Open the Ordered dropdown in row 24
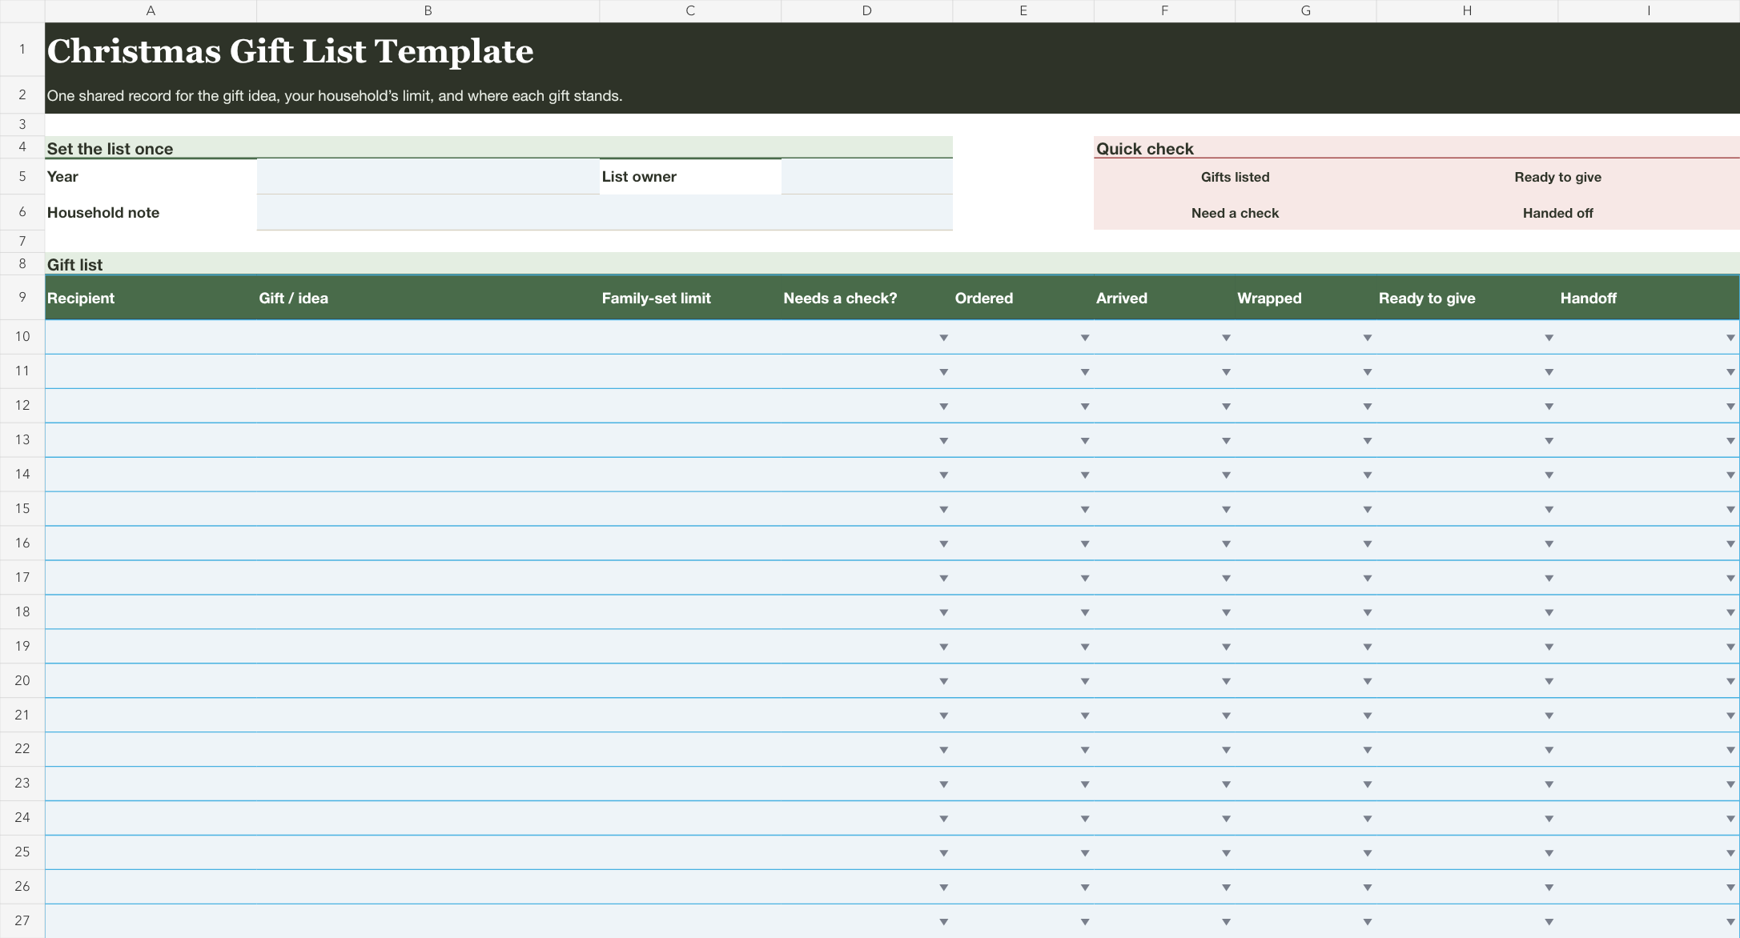 point(1085,819)
